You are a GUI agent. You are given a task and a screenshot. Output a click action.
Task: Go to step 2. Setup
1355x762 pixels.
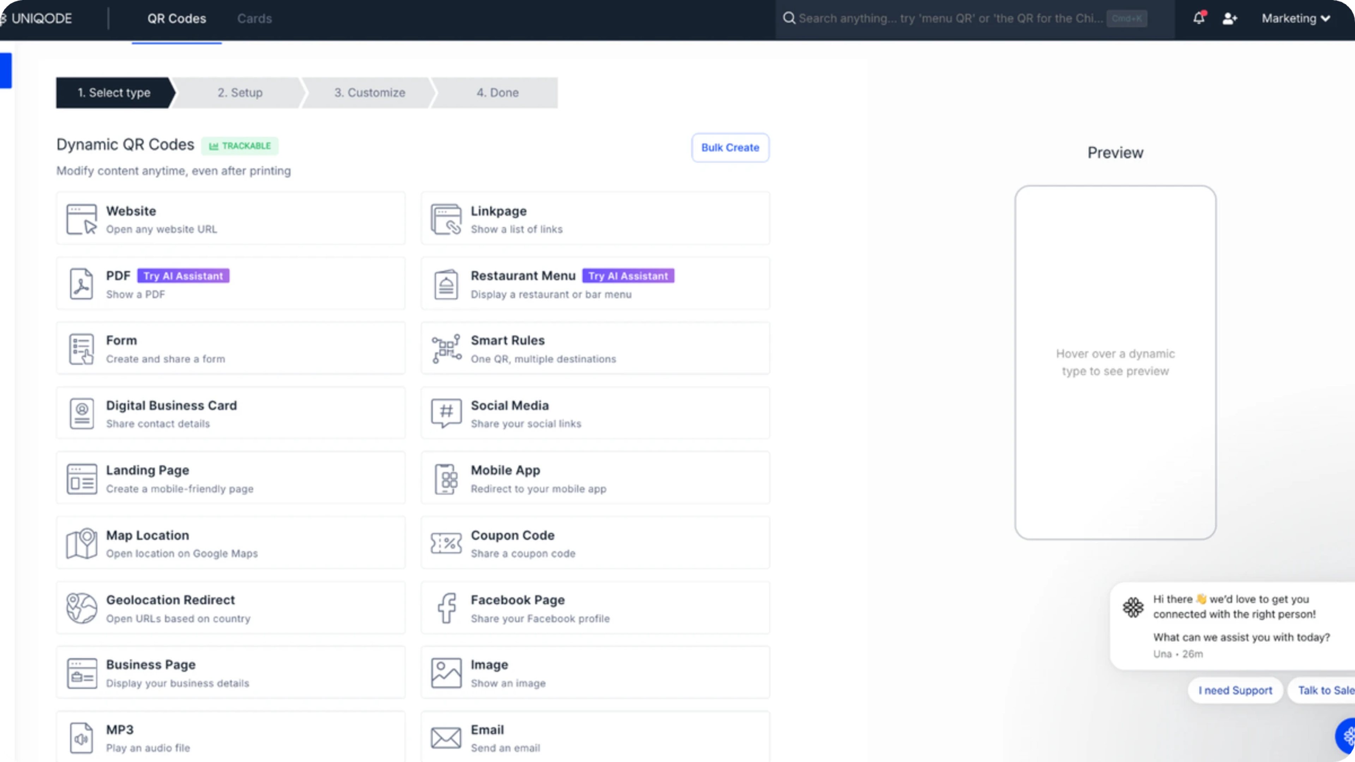click(240, 92)
